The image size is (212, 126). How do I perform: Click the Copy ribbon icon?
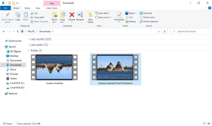click(x=18, y=15)
